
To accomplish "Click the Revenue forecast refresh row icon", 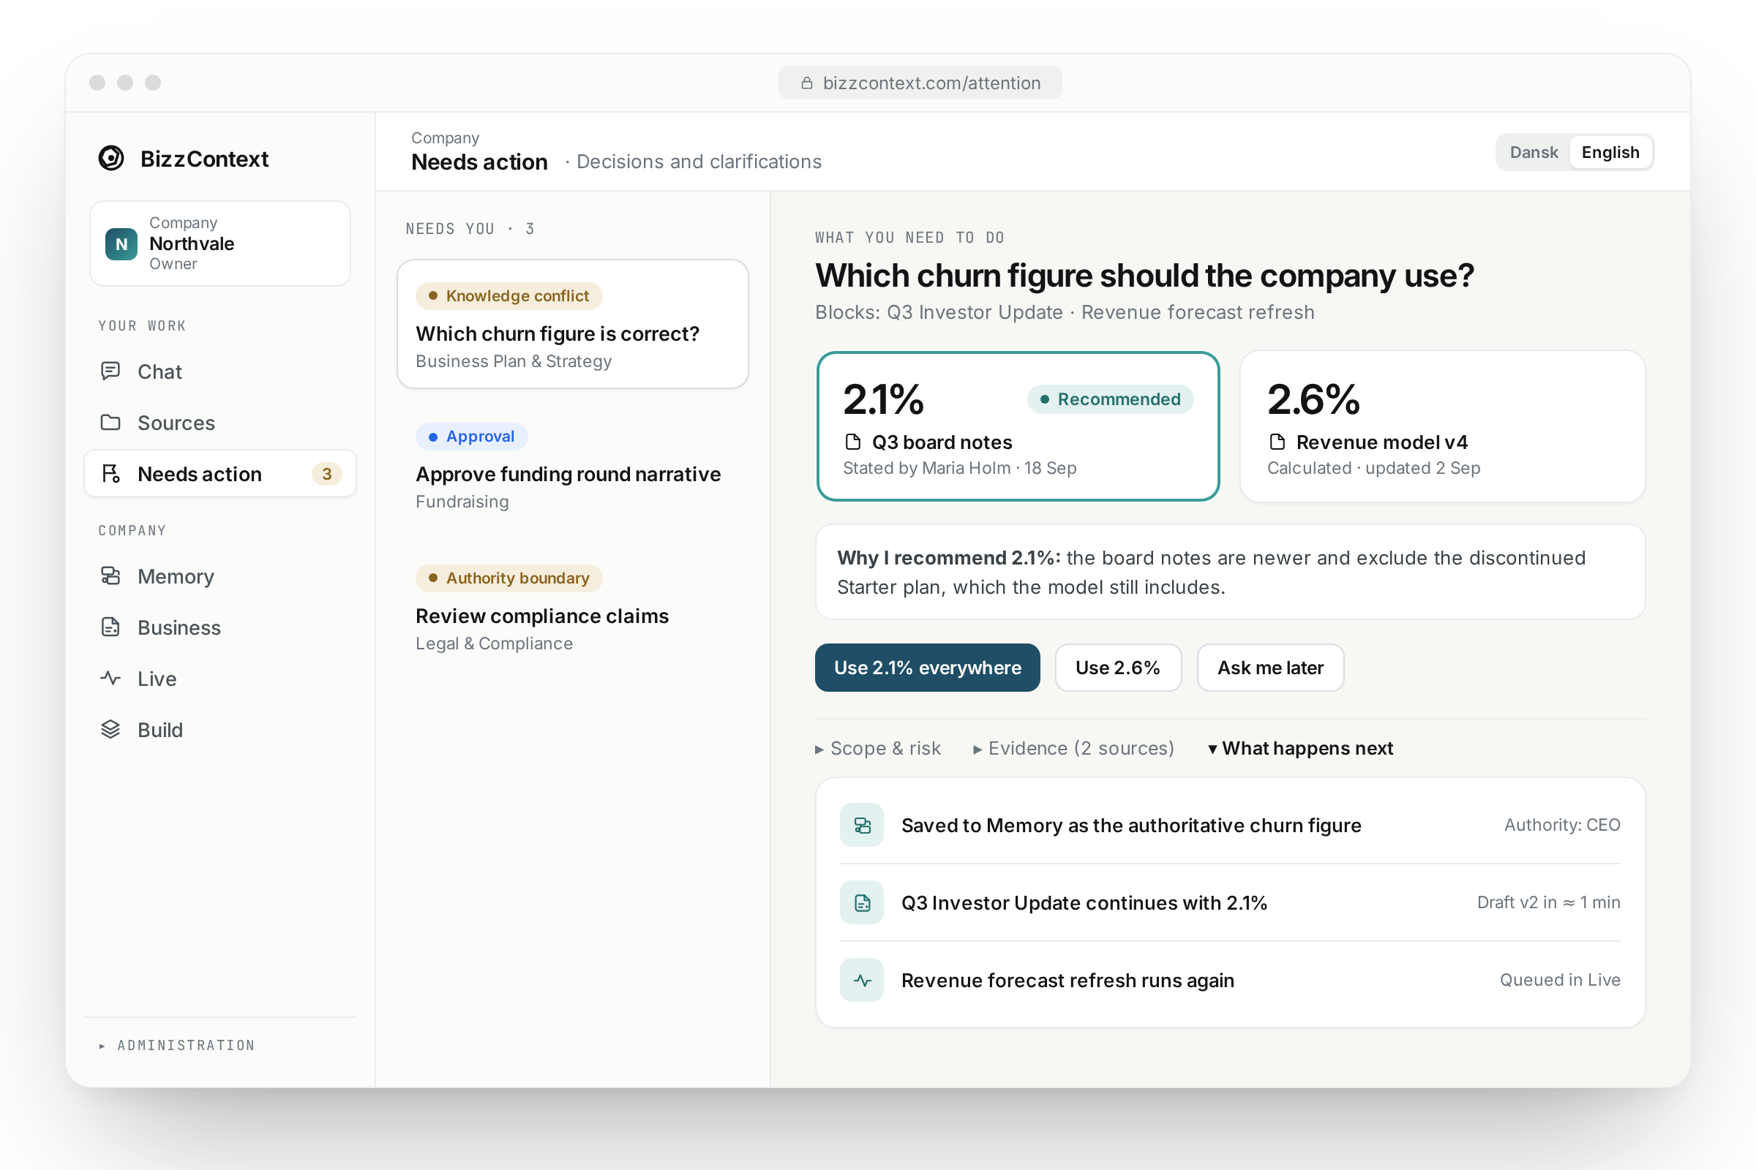I will (862, 980).
